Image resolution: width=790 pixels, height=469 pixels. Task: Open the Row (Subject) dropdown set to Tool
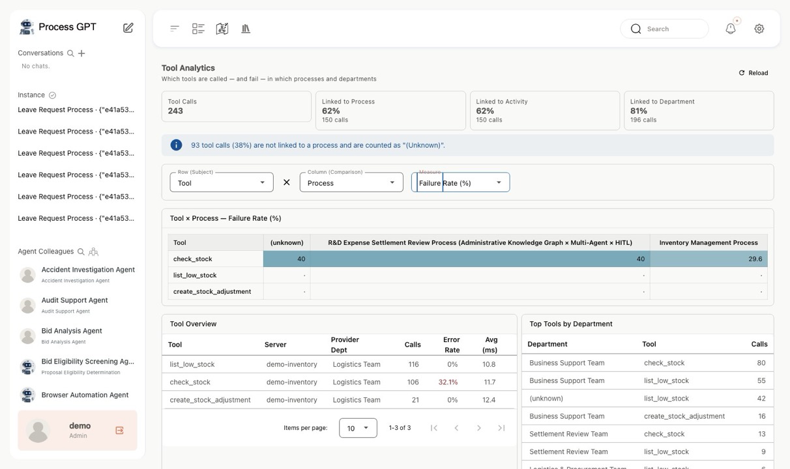pyautogui.click(x=222, y=182)
